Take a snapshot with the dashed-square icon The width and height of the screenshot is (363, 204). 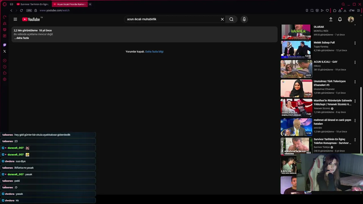pos(312,10)
